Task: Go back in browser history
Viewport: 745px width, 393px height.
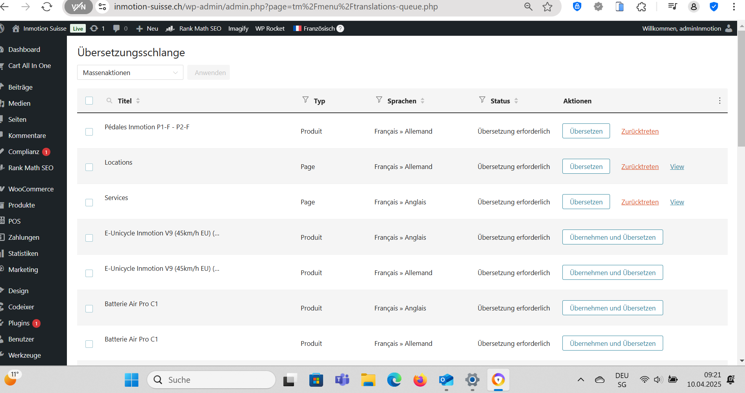Action: coord(5,7)
